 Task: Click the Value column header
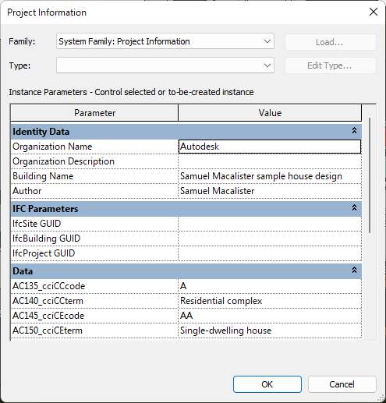coord(270,113)
